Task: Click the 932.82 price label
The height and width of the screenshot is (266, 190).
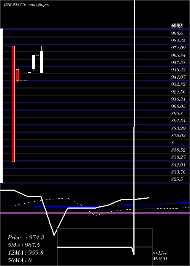Action: [x=178, y=84]
